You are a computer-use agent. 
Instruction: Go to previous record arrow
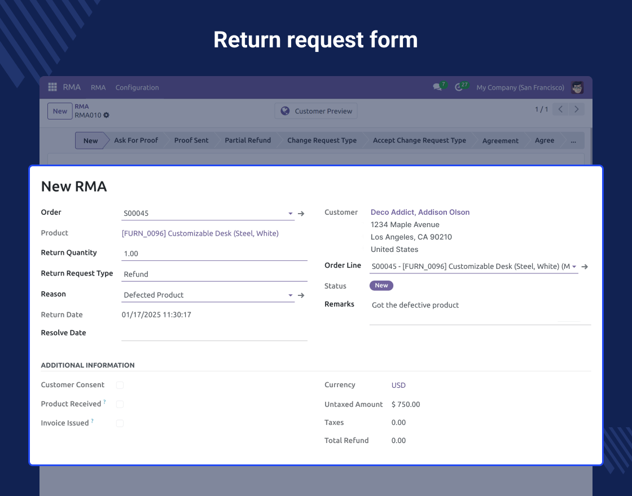point(560,109)
